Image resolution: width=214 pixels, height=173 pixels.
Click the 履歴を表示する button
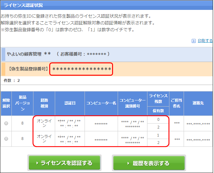coord(149,163)
